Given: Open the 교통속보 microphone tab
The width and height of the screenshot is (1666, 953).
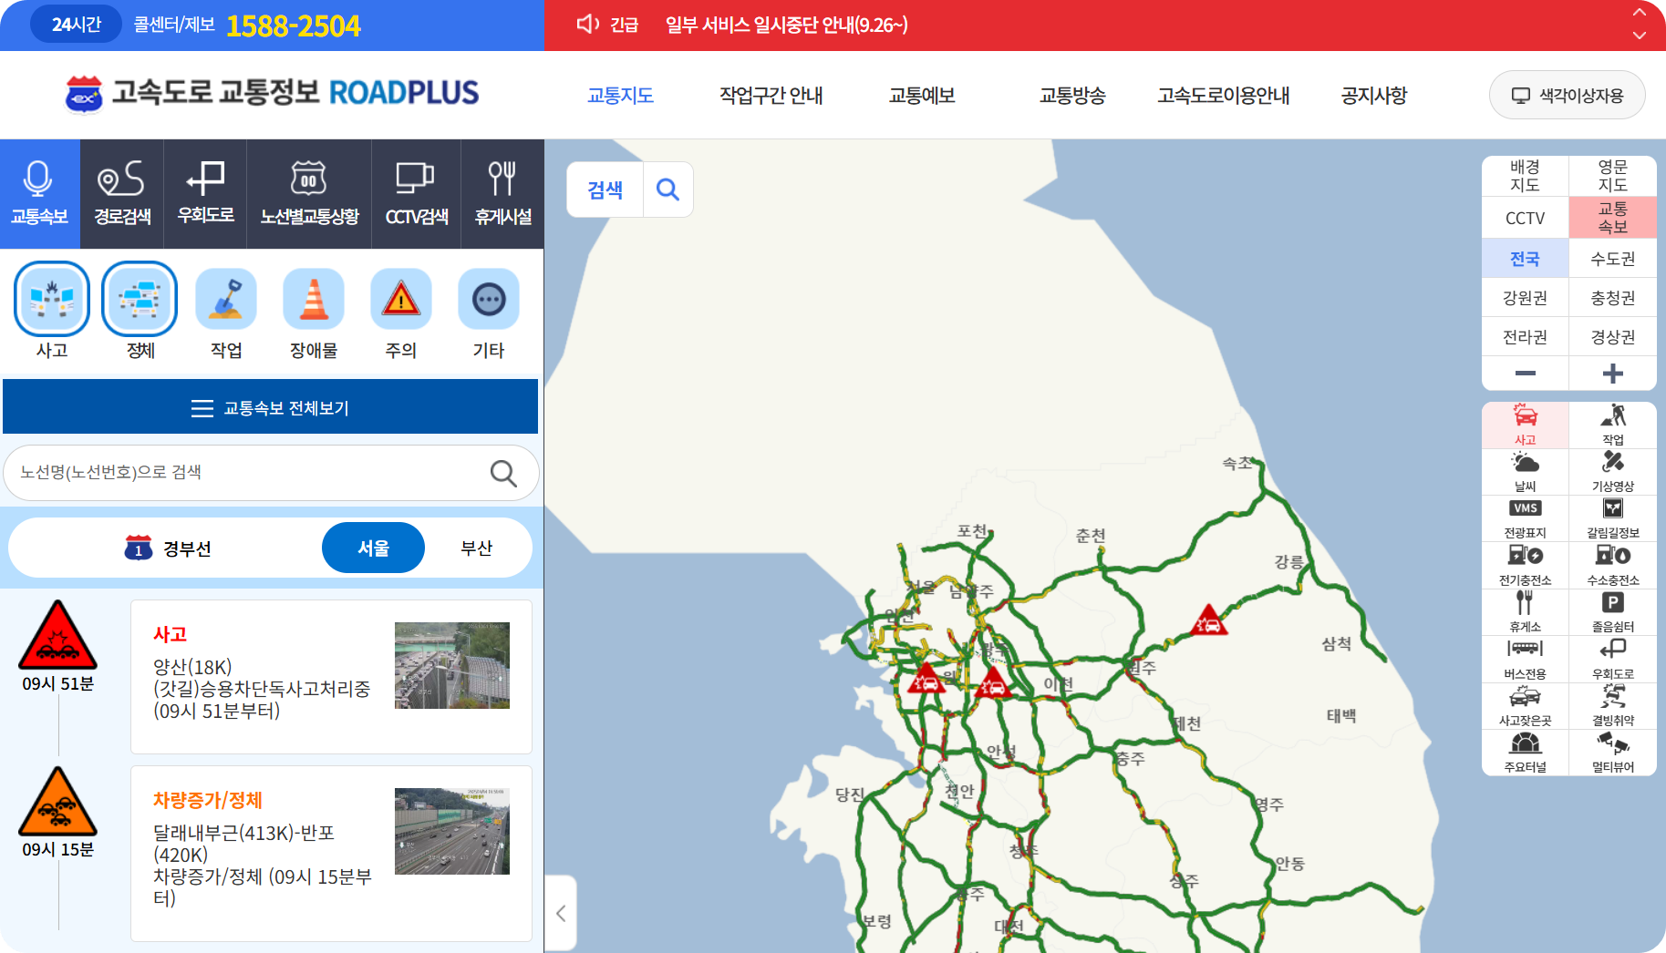Looking at the screenshot, I should point(40,194).
